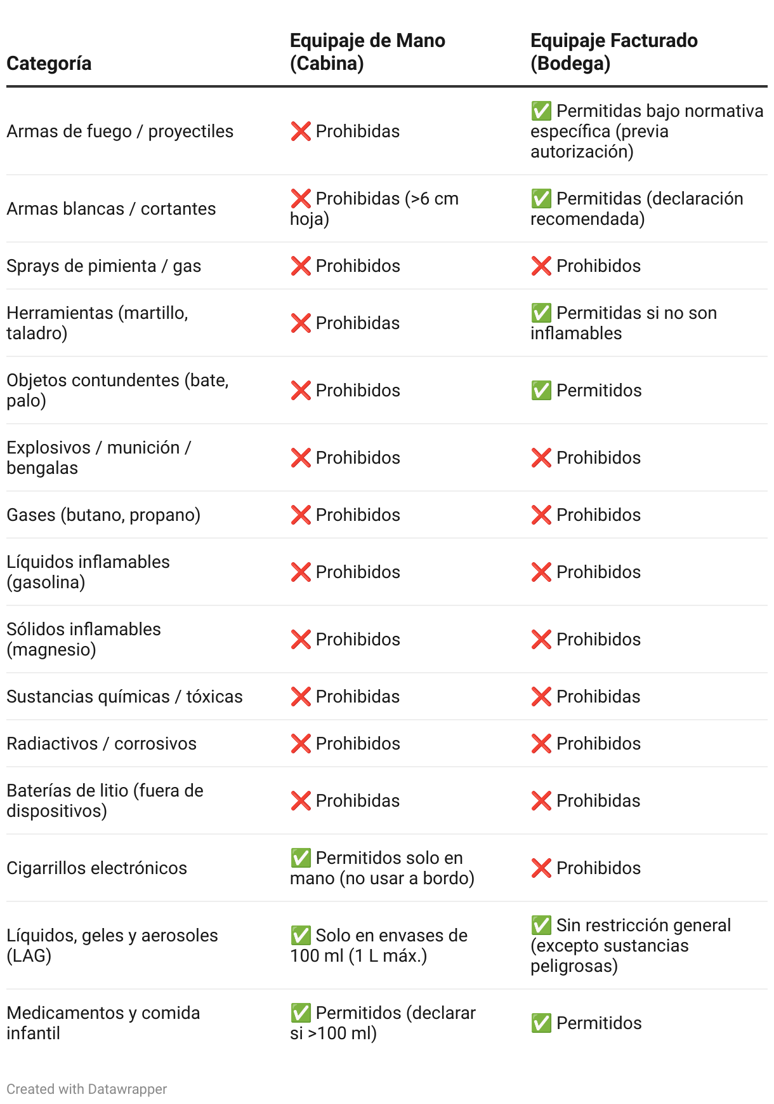Click the Equipaje de Mano (Cabina) header
This screenshot has height=1104, width=774.
(x=367, y=52)
